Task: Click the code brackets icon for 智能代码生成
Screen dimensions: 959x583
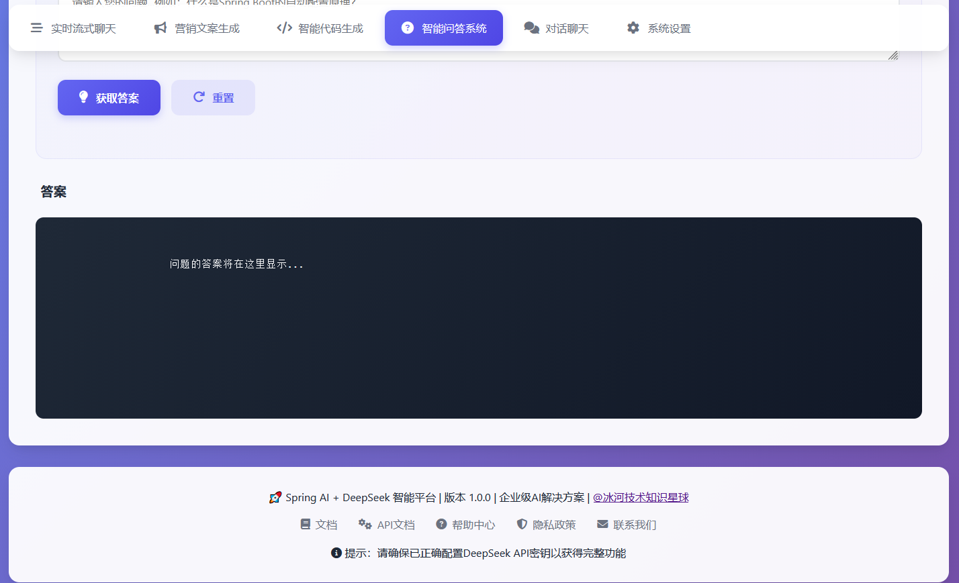Action: tap(284, 28)
